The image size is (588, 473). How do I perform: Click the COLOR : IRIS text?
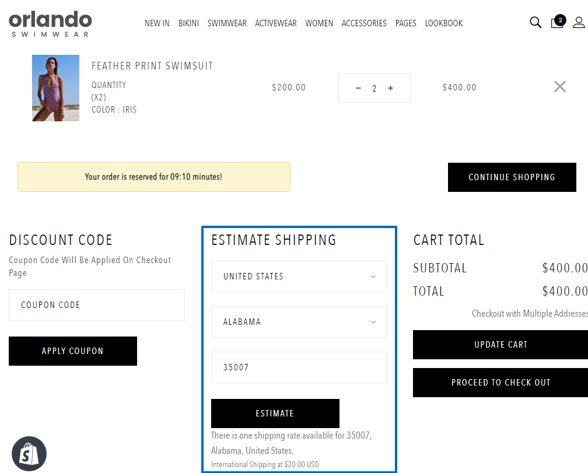point(114,110)
